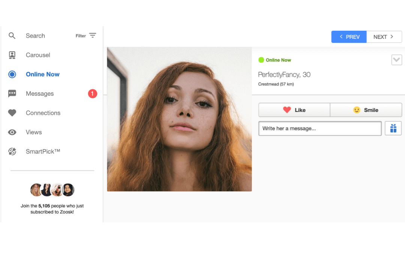The height and width of the screenshot is (262, 405).
Task: Click the Connections heart icon
Action: [12, 113]
